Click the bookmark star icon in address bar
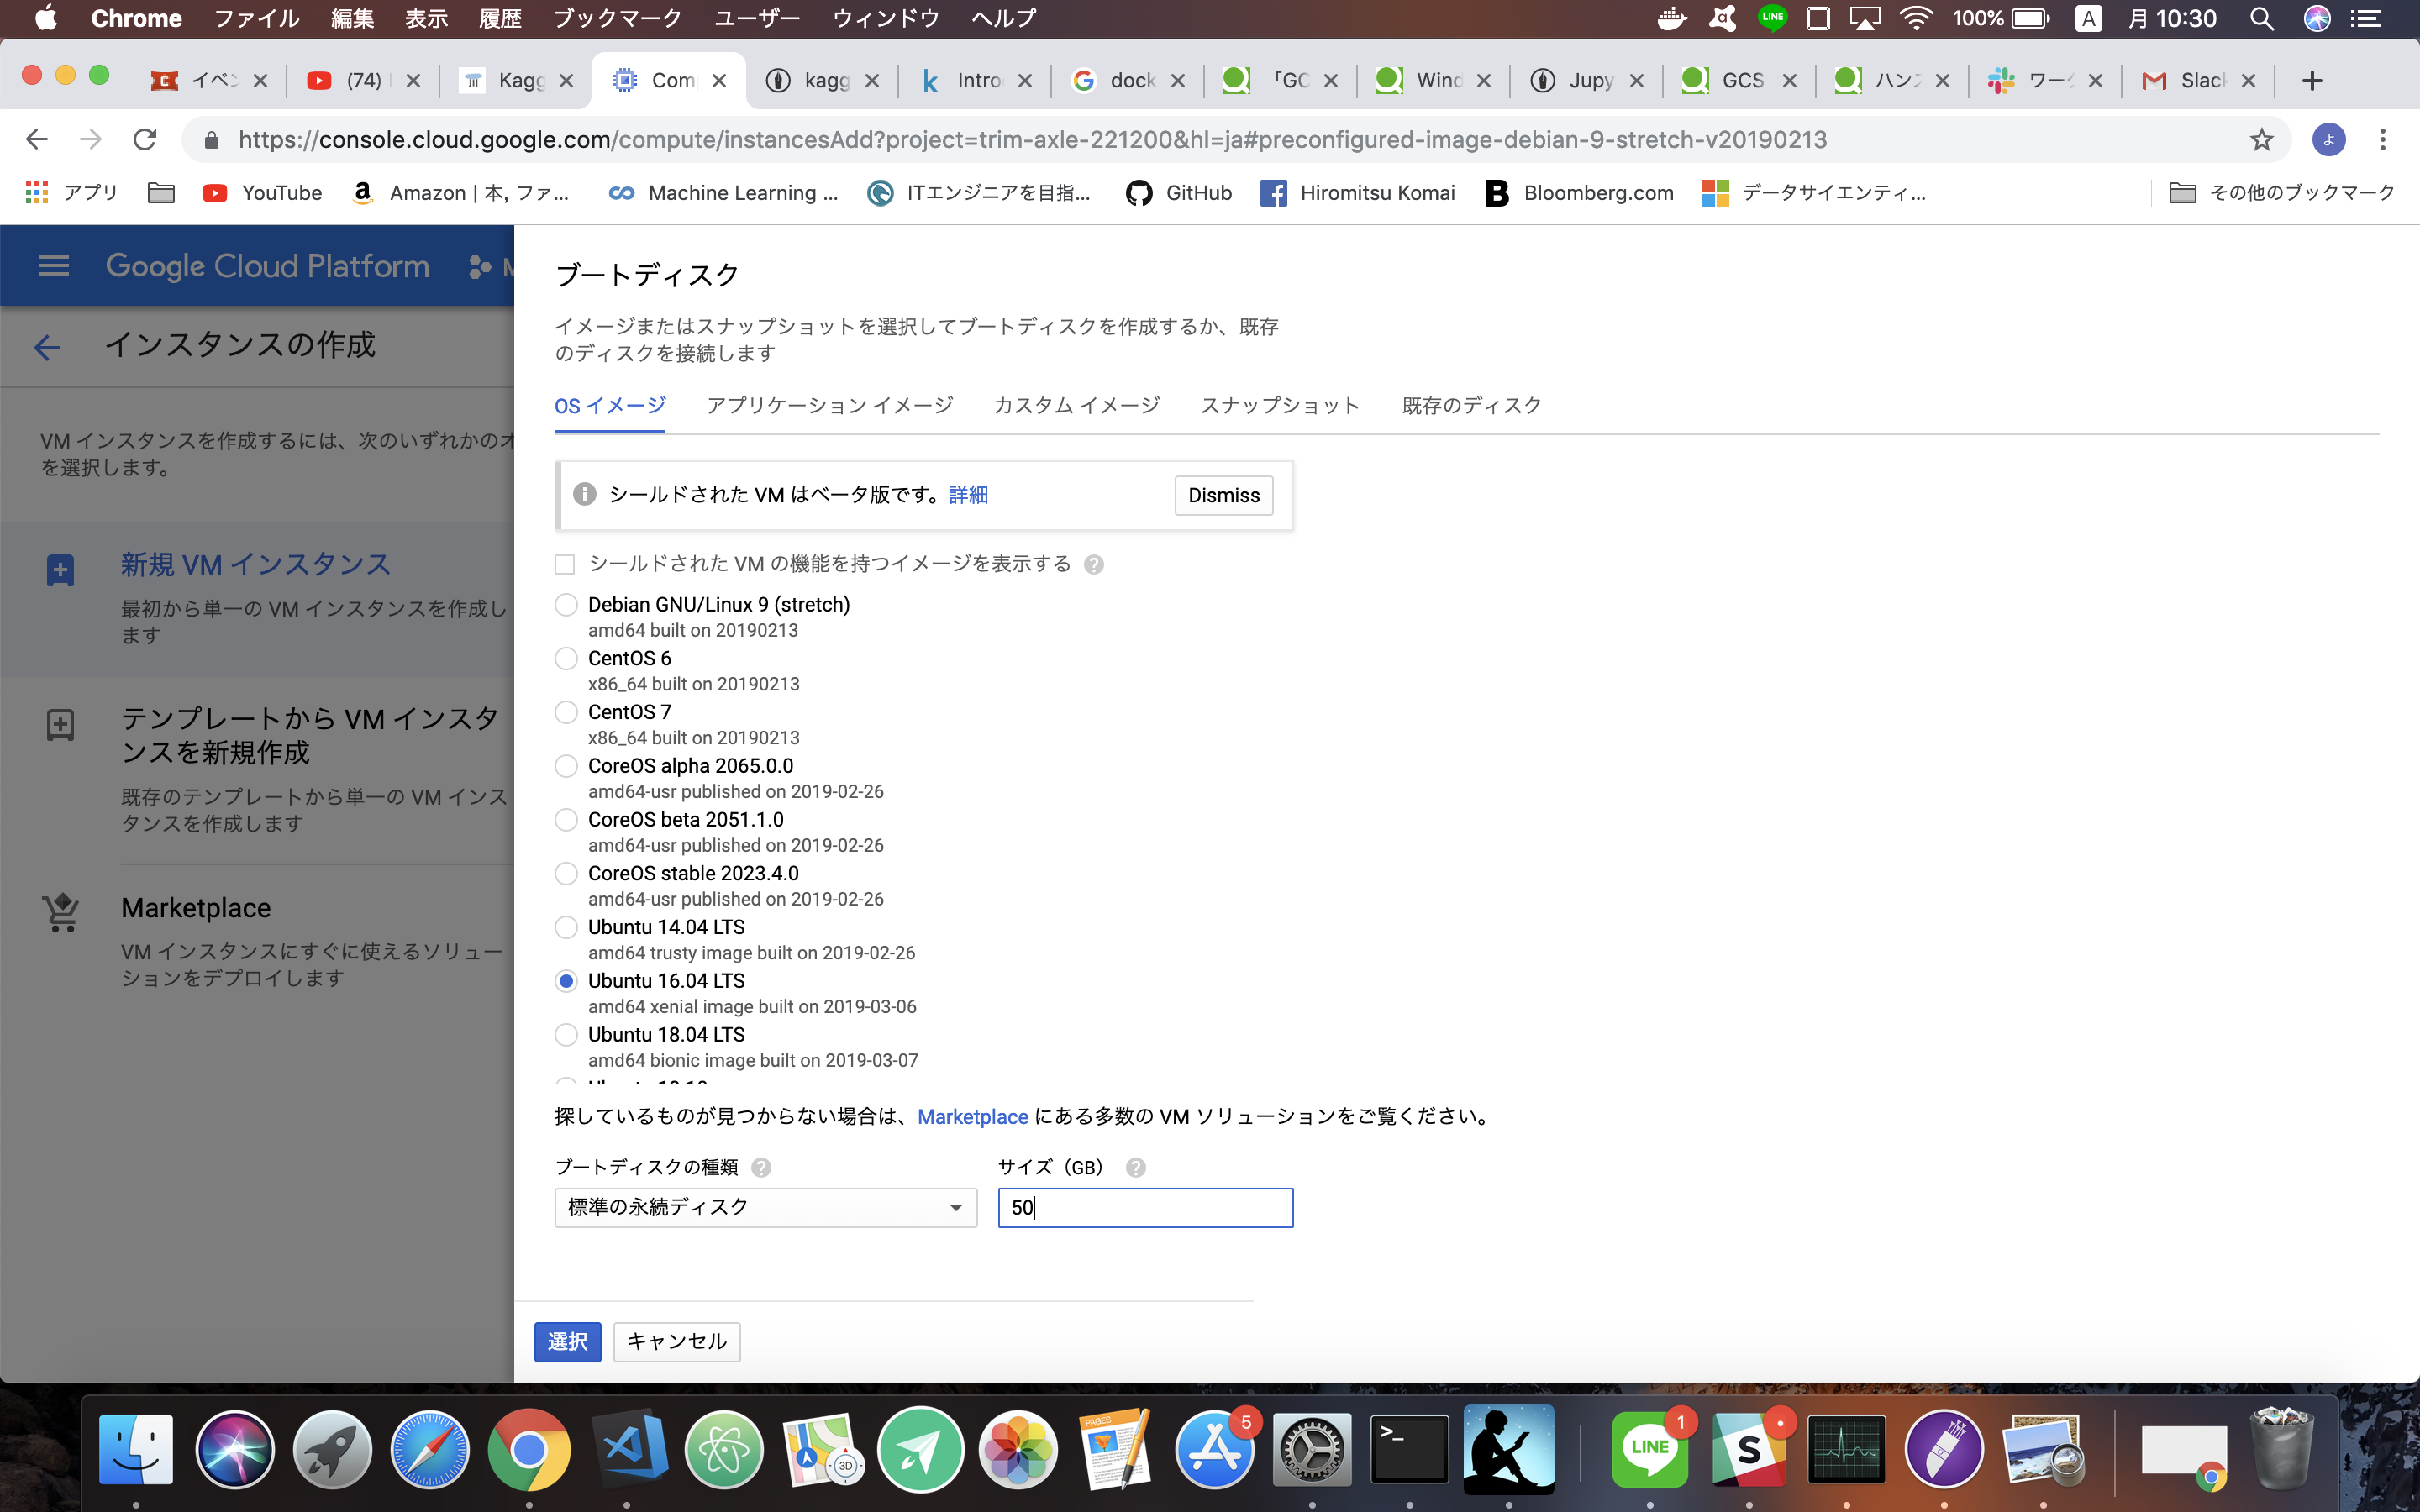2420x1512 pixels. pyautogui.click(x=2261, y=139)
